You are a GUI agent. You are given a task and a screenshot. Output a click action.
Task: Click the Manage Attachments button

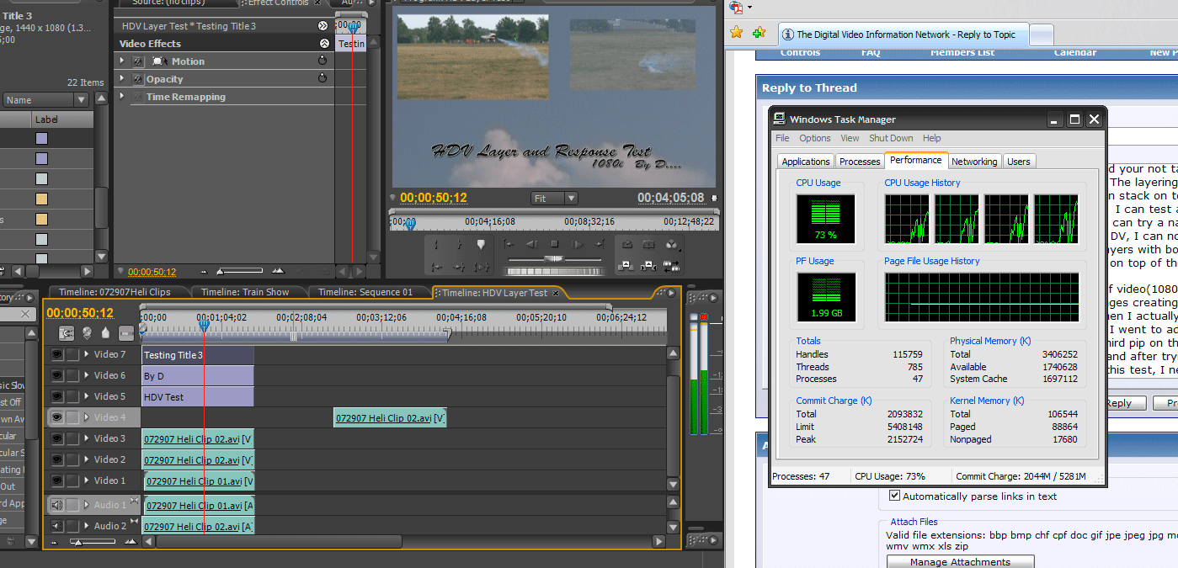tap(960, 561)
